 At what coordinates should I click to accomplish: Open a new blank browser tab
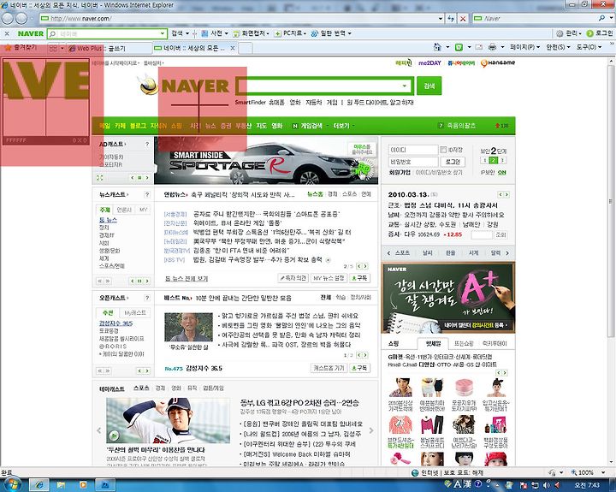[246, 48]
